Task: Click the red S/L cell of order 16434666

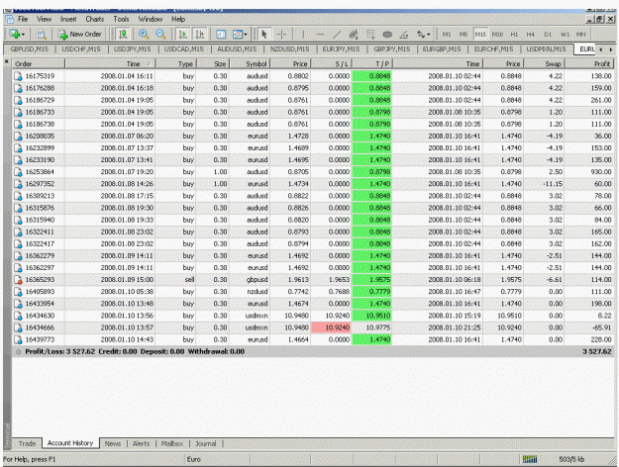Action: 331,327
